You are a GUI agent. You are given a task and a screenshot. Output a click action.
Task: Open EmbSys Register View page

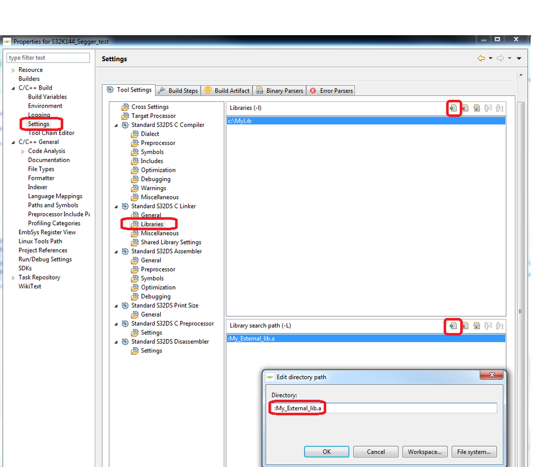click(x=47, y=232)
